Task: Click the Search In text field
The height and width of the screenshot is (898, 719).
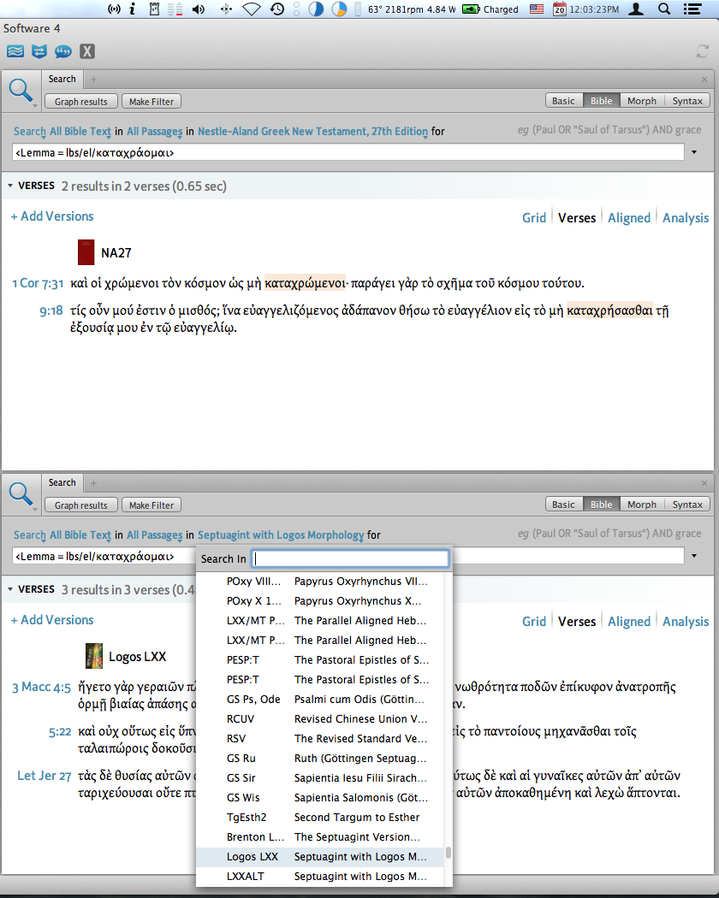Action: pyautogui.click(x=350, y=558)
